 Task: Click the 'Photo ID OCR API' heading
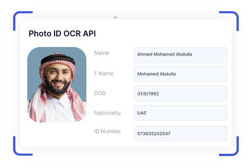tap(62, 34)
